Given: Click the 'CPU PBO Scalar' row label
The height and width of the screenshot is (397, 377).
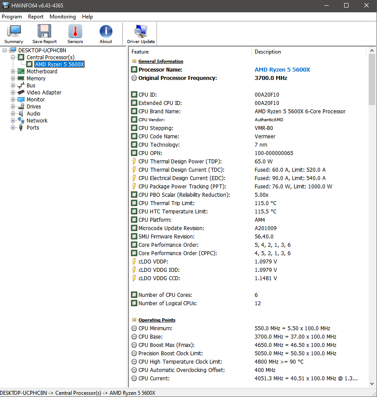Looking at the screenshot, I should click(184, 195).
